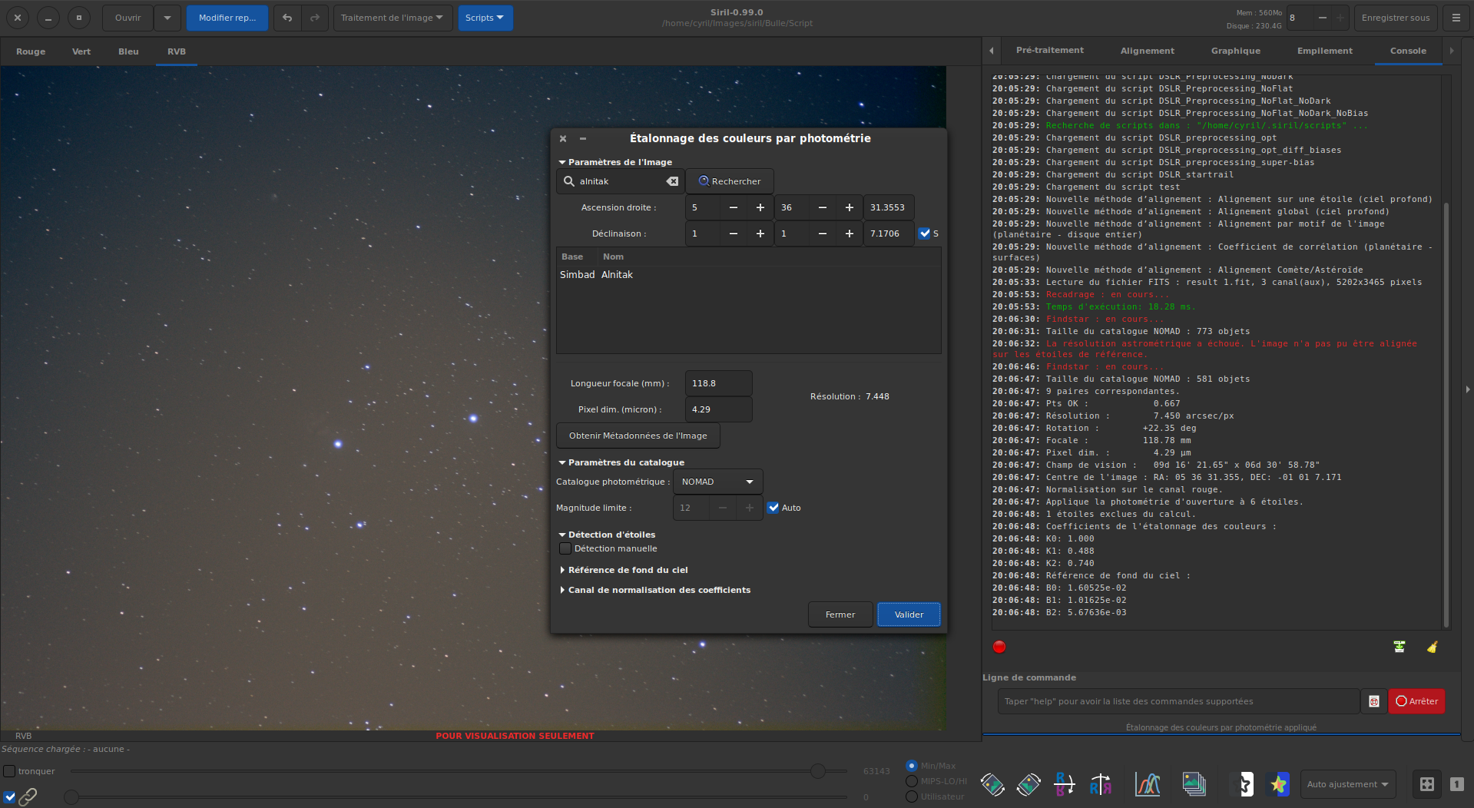
Task: Toggle the false color star icon
Action: click(x=1278, y=784)
